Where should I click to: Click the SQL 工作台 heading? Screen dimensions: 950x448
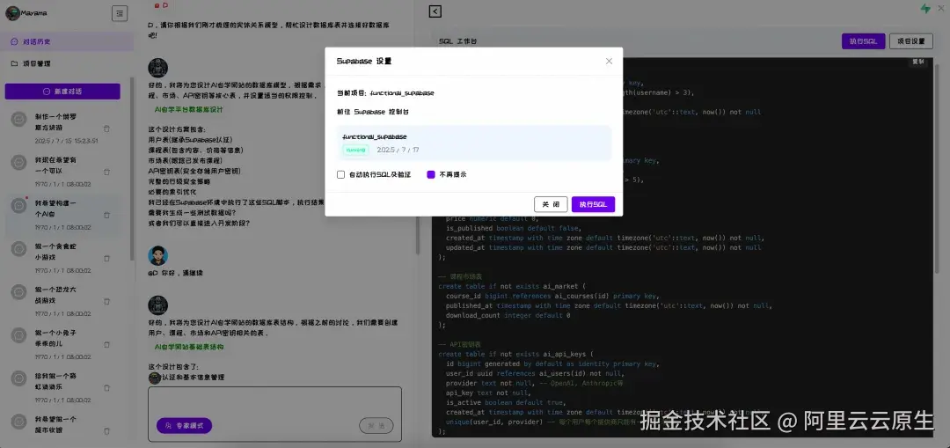point(457,41)
